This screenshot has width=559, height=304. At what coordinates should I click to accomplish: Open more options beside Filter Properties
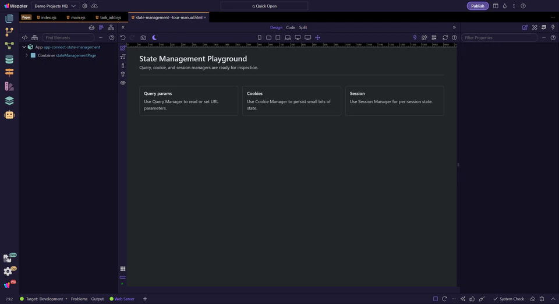pyautogui.click(x=544, y=37)
